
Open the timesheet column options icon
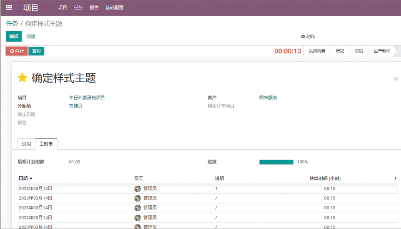coord(396,179)
